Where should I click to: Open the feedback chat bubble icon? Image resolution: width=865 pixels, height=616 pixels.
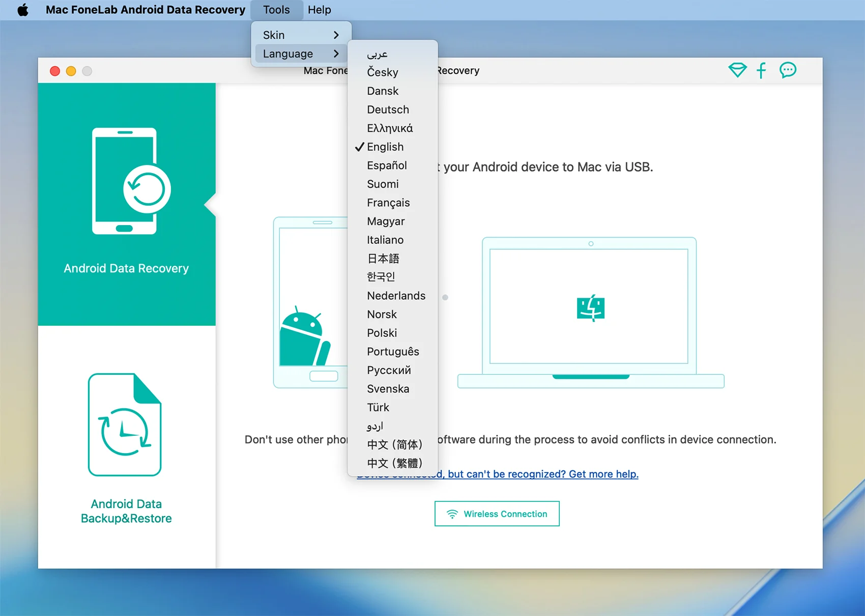pos(788,70)
